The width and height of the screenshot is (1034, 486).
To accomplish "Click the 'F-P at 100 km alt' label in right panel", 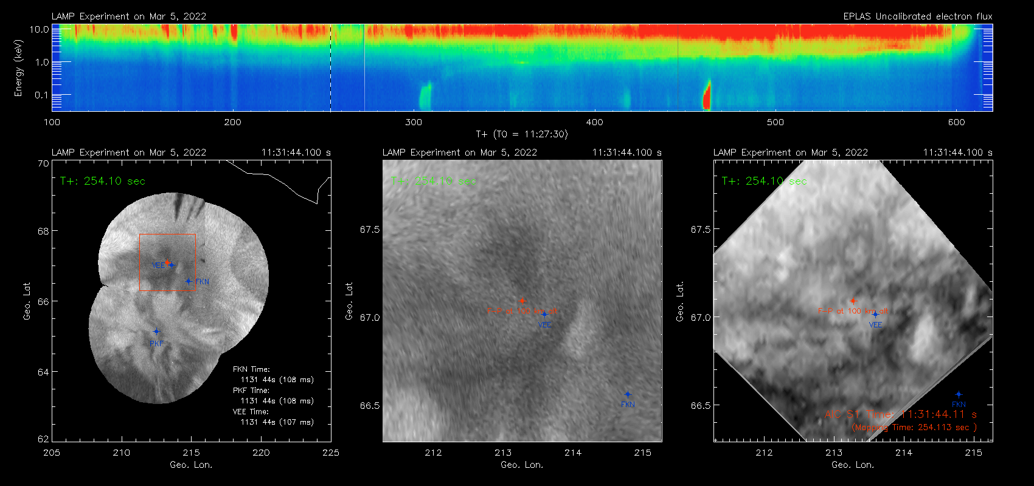I will coord(853,311).
